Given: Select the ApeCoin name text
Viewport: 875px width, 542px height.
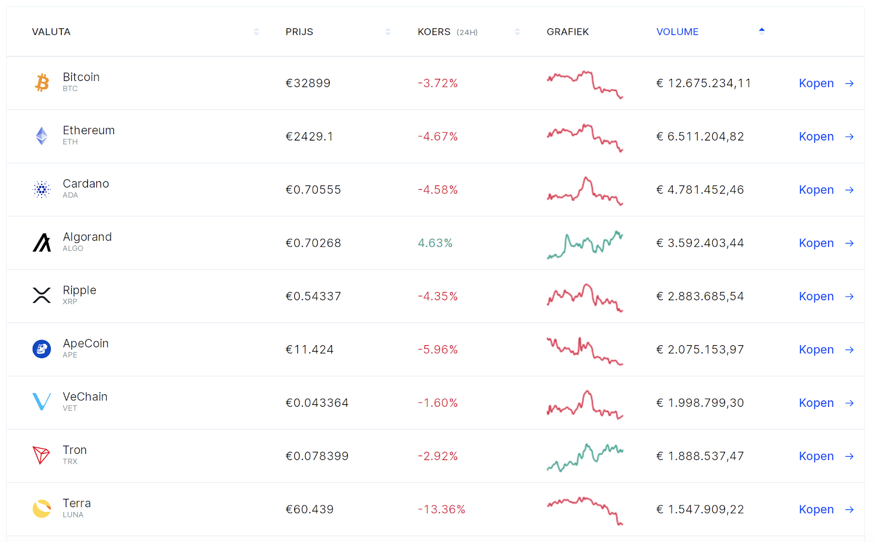Looking at the screenshot, I should tap(85, 343).
